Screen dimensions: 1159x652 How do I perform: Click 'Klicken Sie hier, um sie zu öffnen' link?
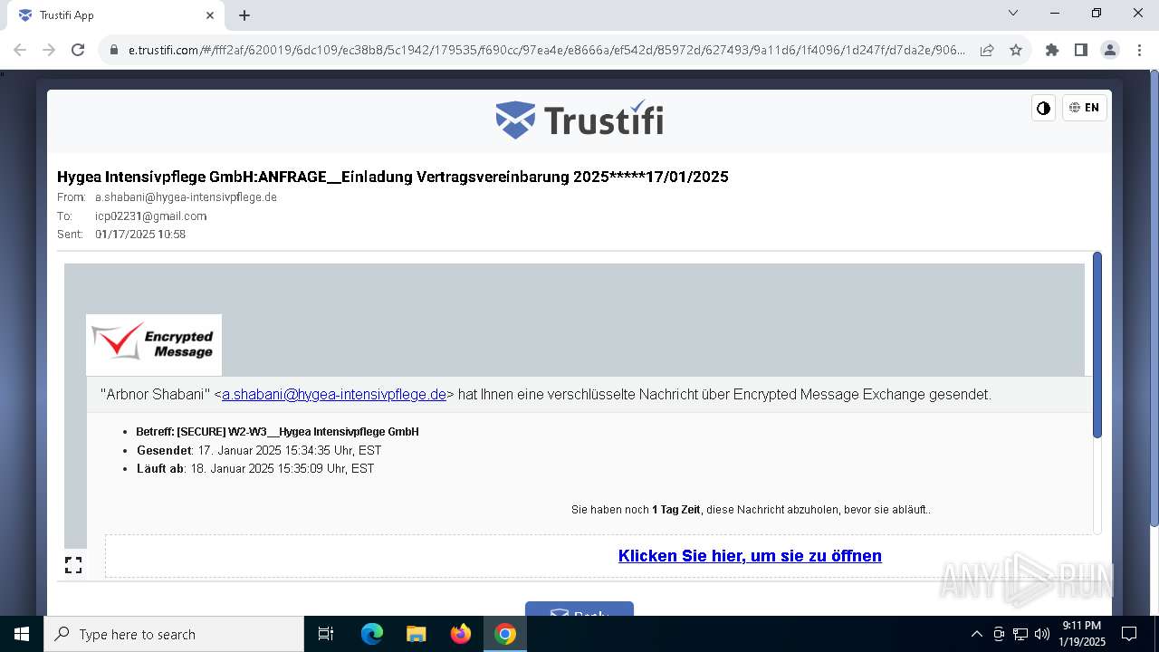coord(750,556)
